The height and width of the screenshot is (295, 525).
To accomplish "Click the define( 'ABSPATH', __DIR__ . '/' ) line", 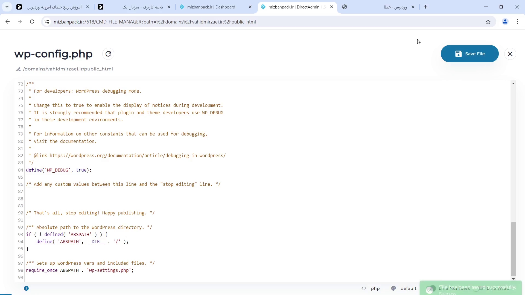I will [x=82, y=242].
